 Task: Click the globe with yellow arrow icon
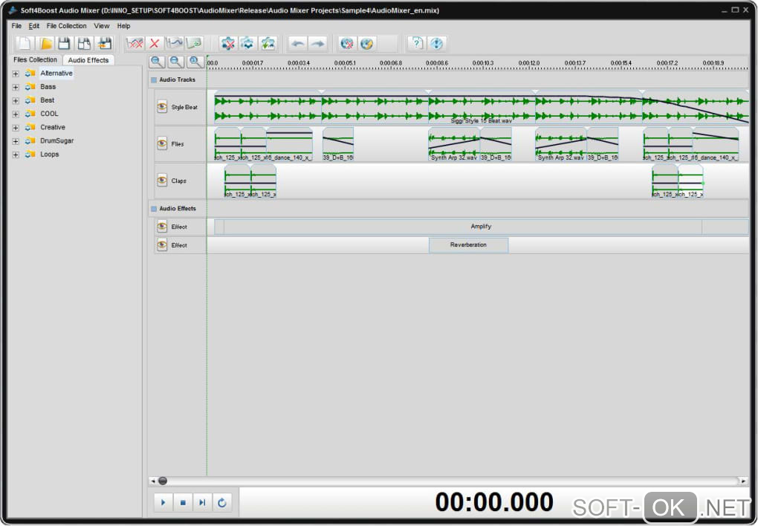click(x=367, y=44)
